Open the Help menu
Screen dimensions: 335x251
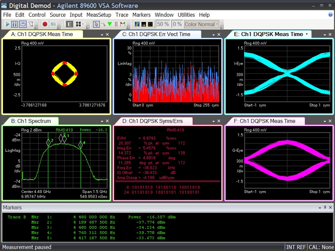click(x=204, y=15)
